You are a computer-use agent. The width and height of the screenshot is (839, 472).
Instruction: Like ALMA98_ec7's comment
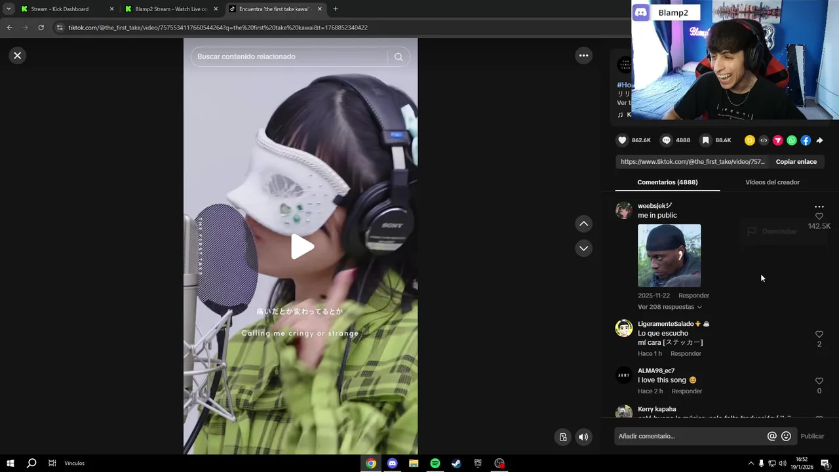pos(819,381)
